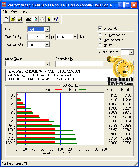Click the Read value 33274
Image resolution: width=139 pixels, height=167 pixels.
(127, 108)
